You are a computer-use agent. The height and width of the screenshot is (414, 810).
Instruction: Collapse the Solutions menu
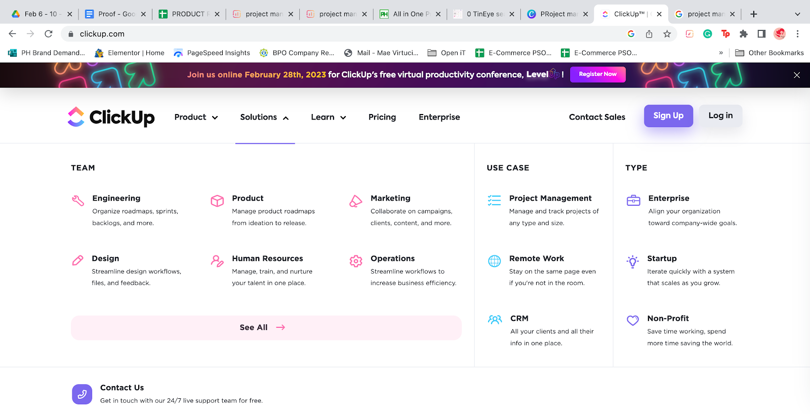265,117
